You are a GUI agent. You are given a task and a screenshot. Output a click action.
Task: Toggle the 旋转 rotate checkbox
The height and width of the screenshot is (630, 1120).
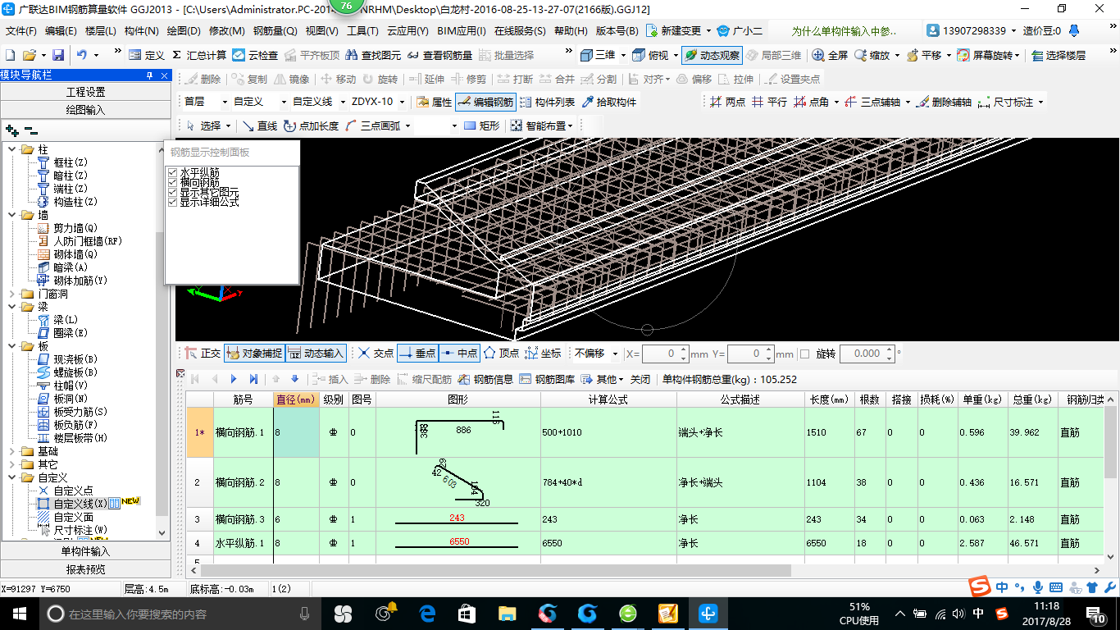804,354
